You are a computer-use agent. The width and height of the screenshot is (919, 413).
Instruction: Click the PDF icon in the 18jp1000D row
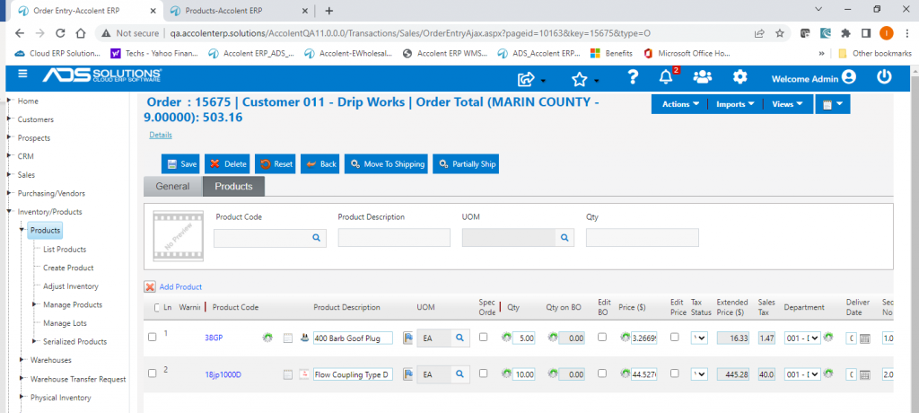click(x=303, y=373)
